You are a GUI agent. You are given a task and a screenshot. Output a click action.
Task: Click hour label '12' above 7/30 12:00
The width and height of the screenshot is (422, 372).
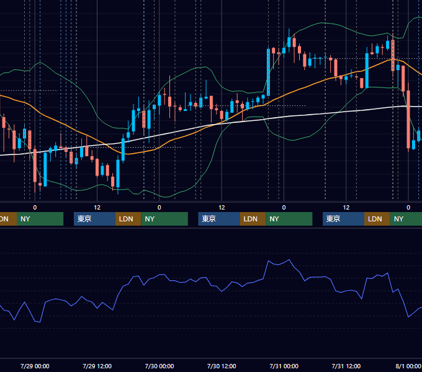222,208
